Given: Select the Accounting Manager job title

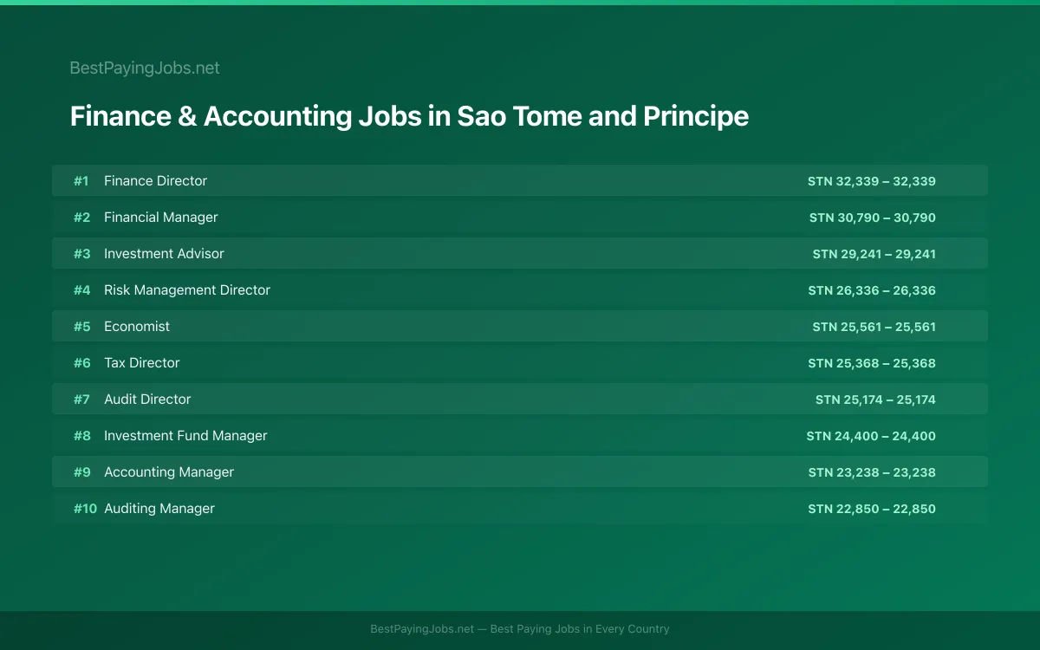Looking at the screenshot, I should coord(169,471).
